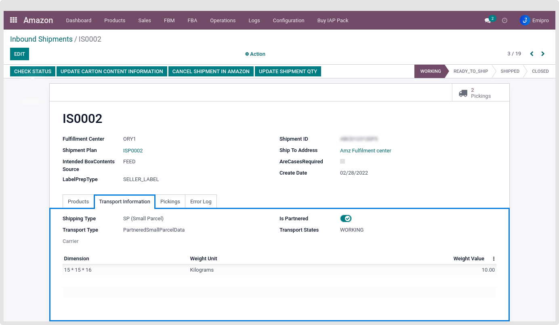Go to previous record arrow
559x325 pixels.
[x=532, y=54]
